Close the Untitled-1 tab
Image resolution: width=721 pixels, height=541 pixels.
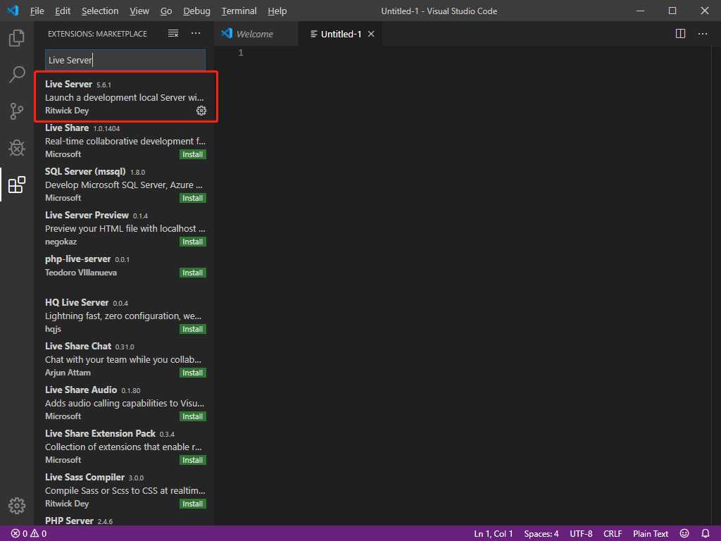click(371, 34)
